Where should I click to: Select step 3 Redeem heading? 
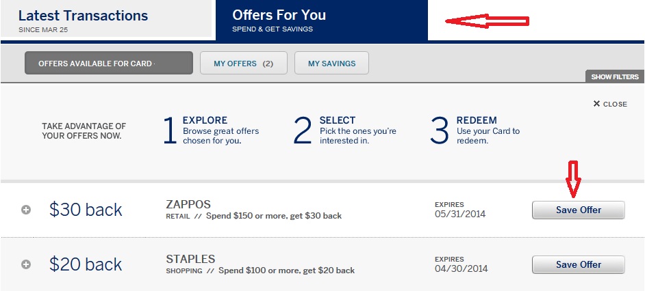tap(477, 120)
